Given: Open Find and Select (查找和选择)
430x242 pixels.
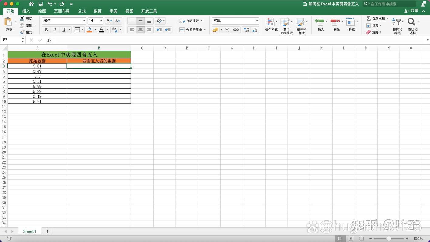Looking at the screenshot, I should click(413, 26).
